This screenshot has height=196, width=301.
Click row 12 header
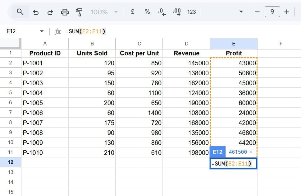11,162
